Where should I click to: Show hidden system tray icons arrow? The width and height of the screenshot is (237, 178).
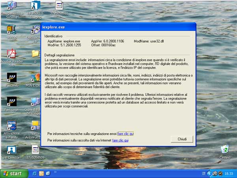tap(209, 174)
